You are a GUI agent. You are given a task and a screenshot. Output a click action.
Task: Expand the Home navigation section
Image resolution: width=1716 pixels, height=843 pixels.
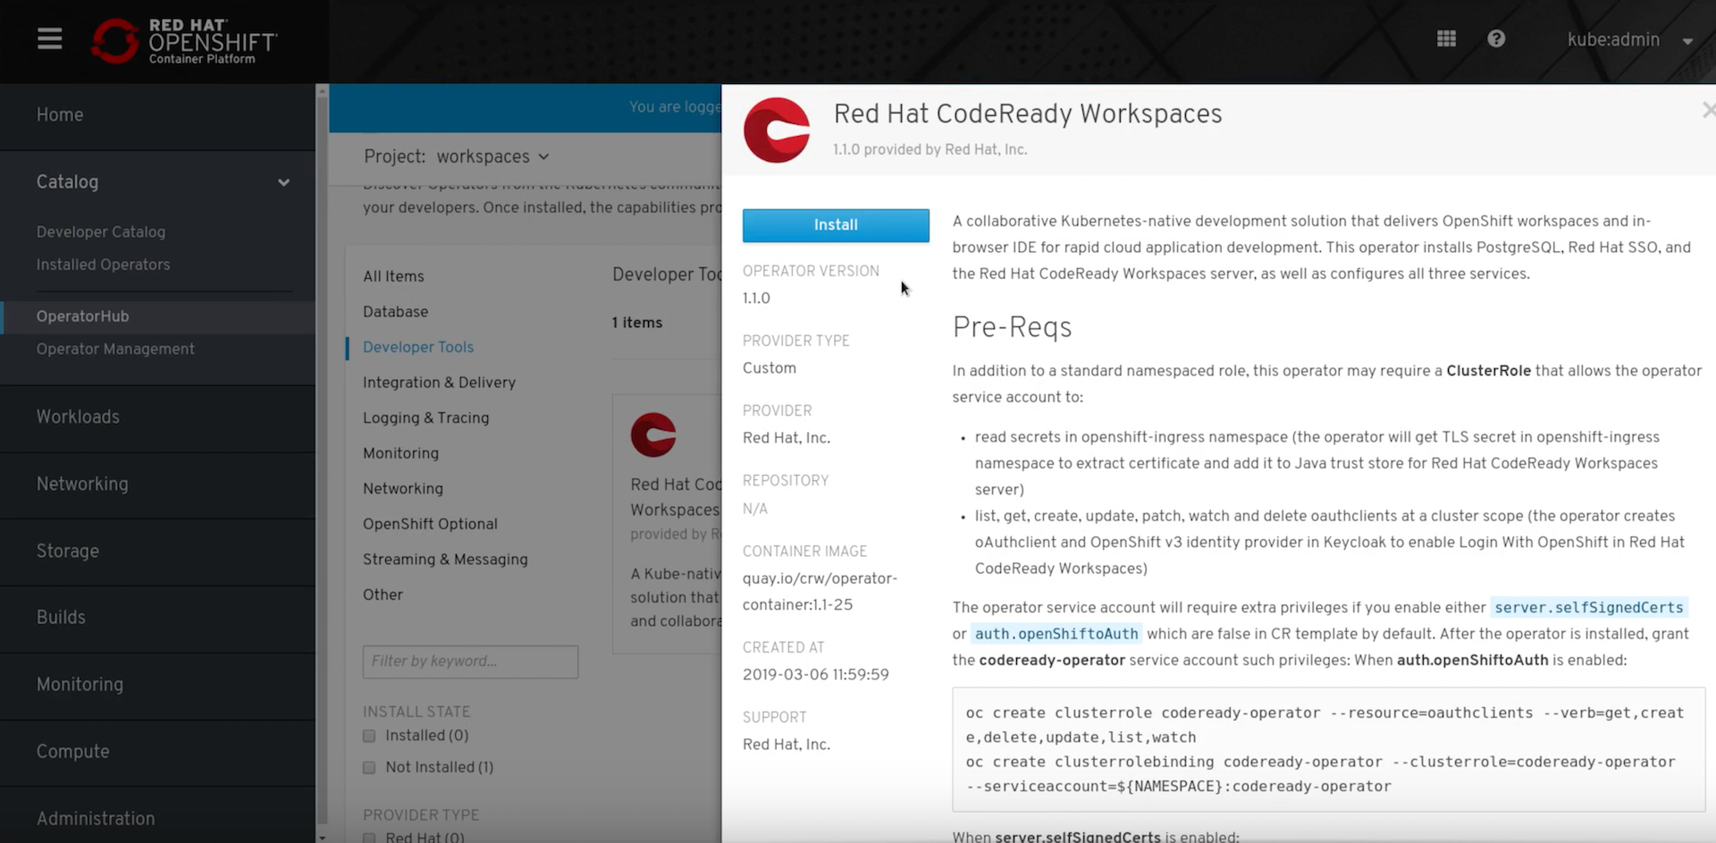[157, 114]
